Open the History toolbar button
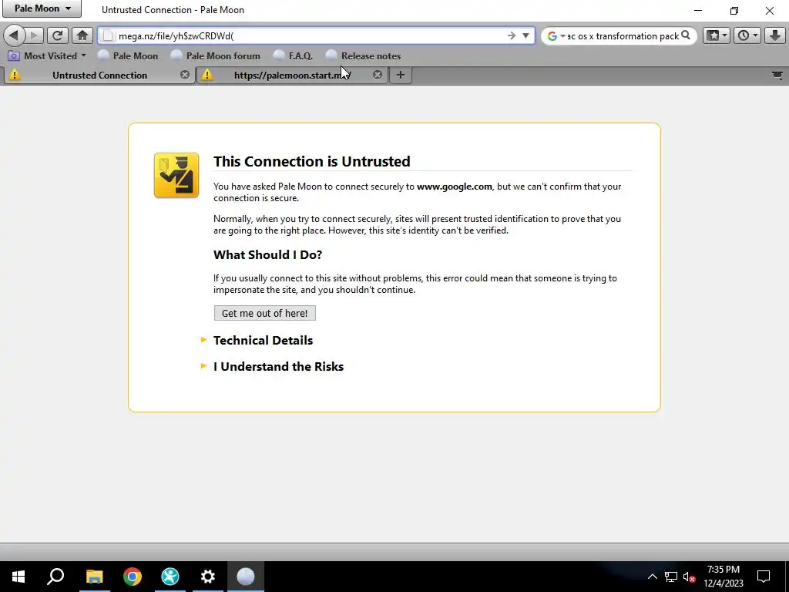 pyautogui.click(x=744, y=35)
